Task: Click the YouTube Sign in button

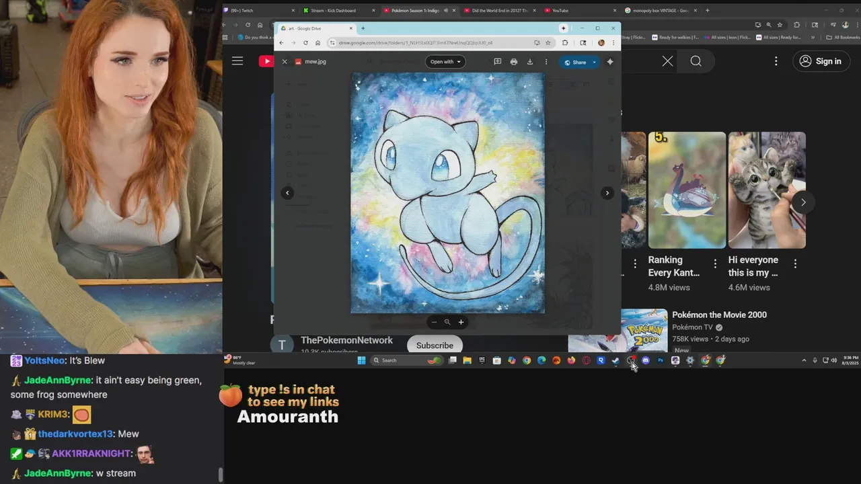Action: pyautogui.click(x=820, y=61)
